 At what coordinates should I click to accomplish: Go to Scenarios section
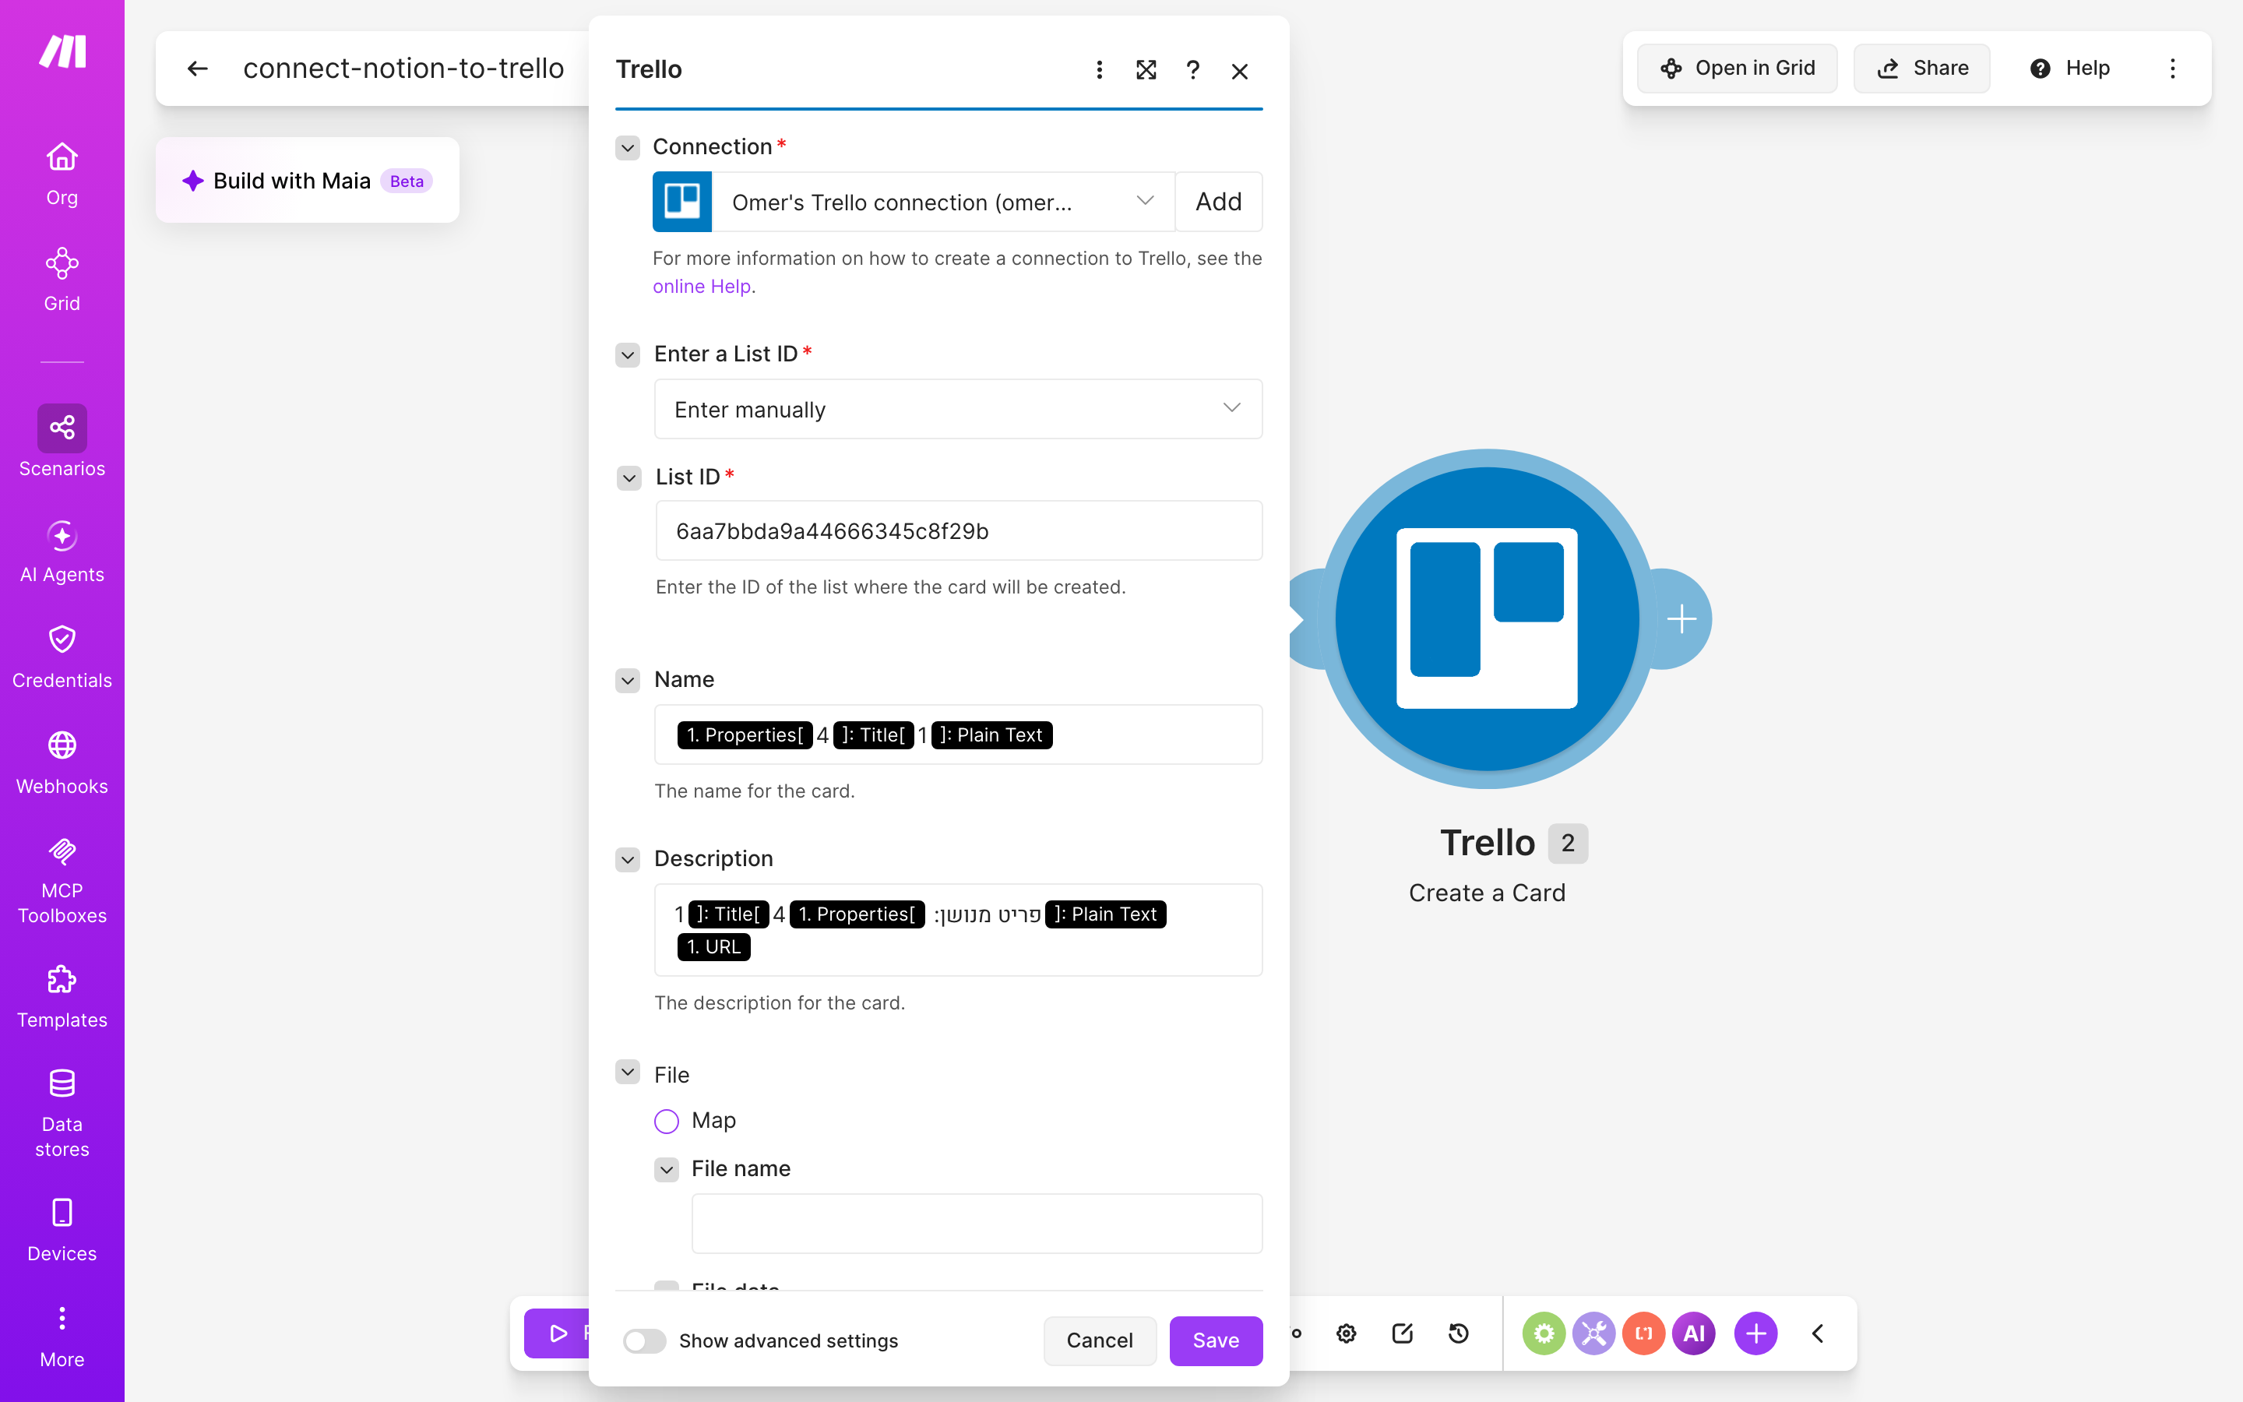62,442
